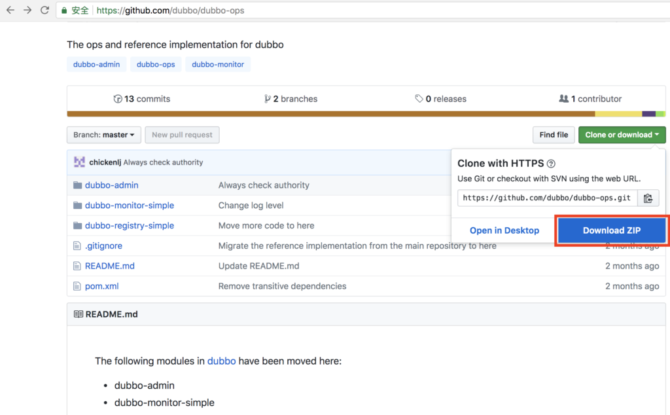The width and height of the screenshot is (670, 415).
Task: Click the README.md heading of the readme panel
Action: click(x=111, y=314)
